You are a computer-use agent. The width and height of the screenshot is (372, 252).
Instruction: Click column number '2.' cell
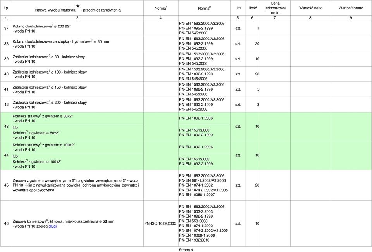(x=77, y=18)
